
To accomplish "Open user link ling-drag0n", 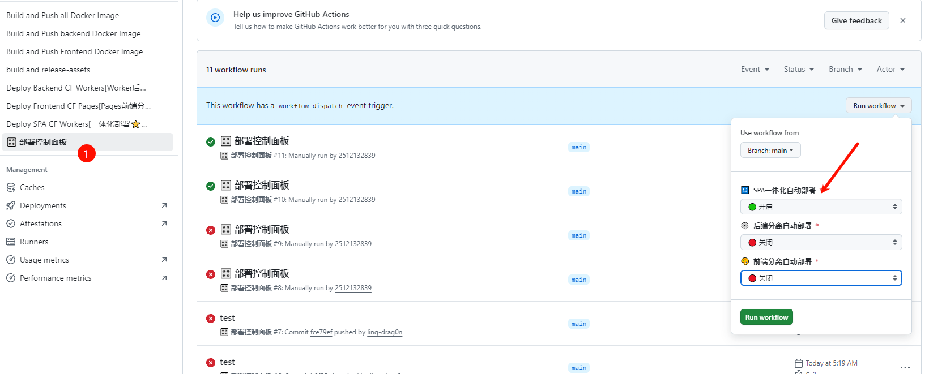I will [385, 332].
